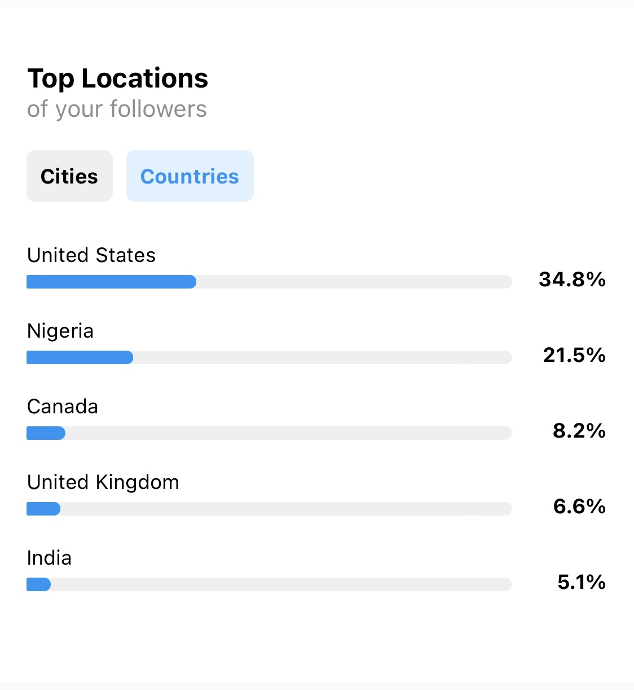This screenshot has width=634, height=690.
Task: Click the United Kingdom label
Action: (103, 482)
